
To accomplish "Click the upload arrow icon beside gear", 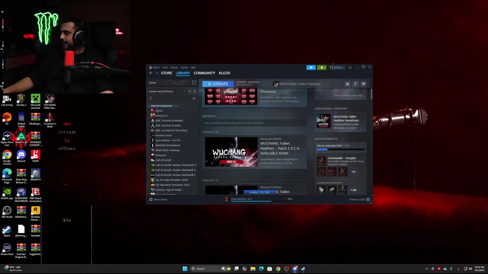I will click(355, 84).
